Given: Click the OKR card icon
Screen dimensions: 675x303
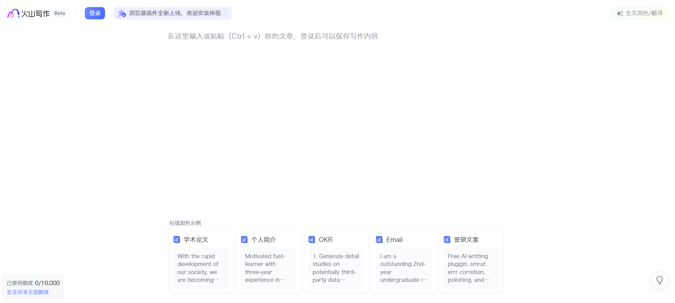Looking at the screenshot, I should (312, 240).
